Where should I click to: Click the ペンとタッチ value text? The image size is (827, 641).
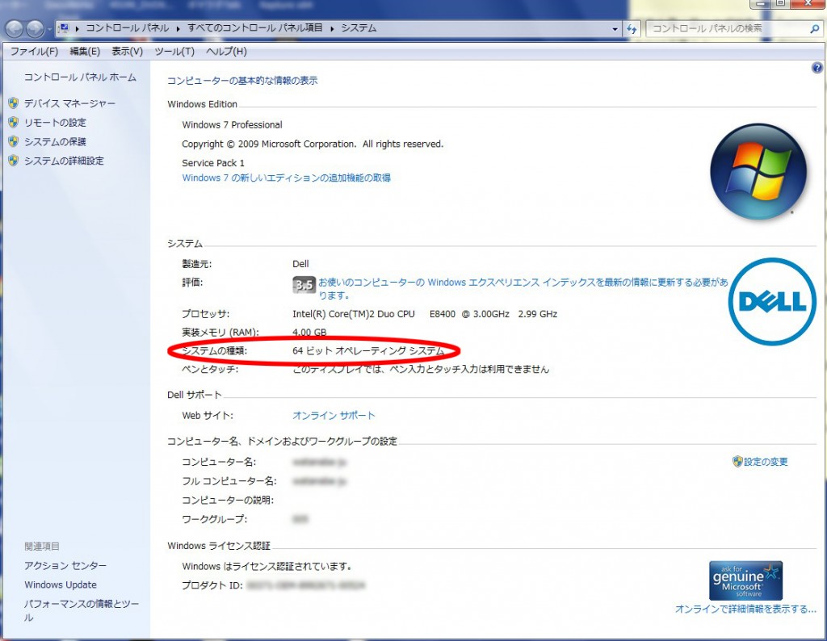click(420, 369)
